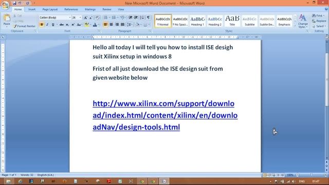Screen dimensions: 329x185
Task: Apply strikethrough formatting
Action: 62,25
